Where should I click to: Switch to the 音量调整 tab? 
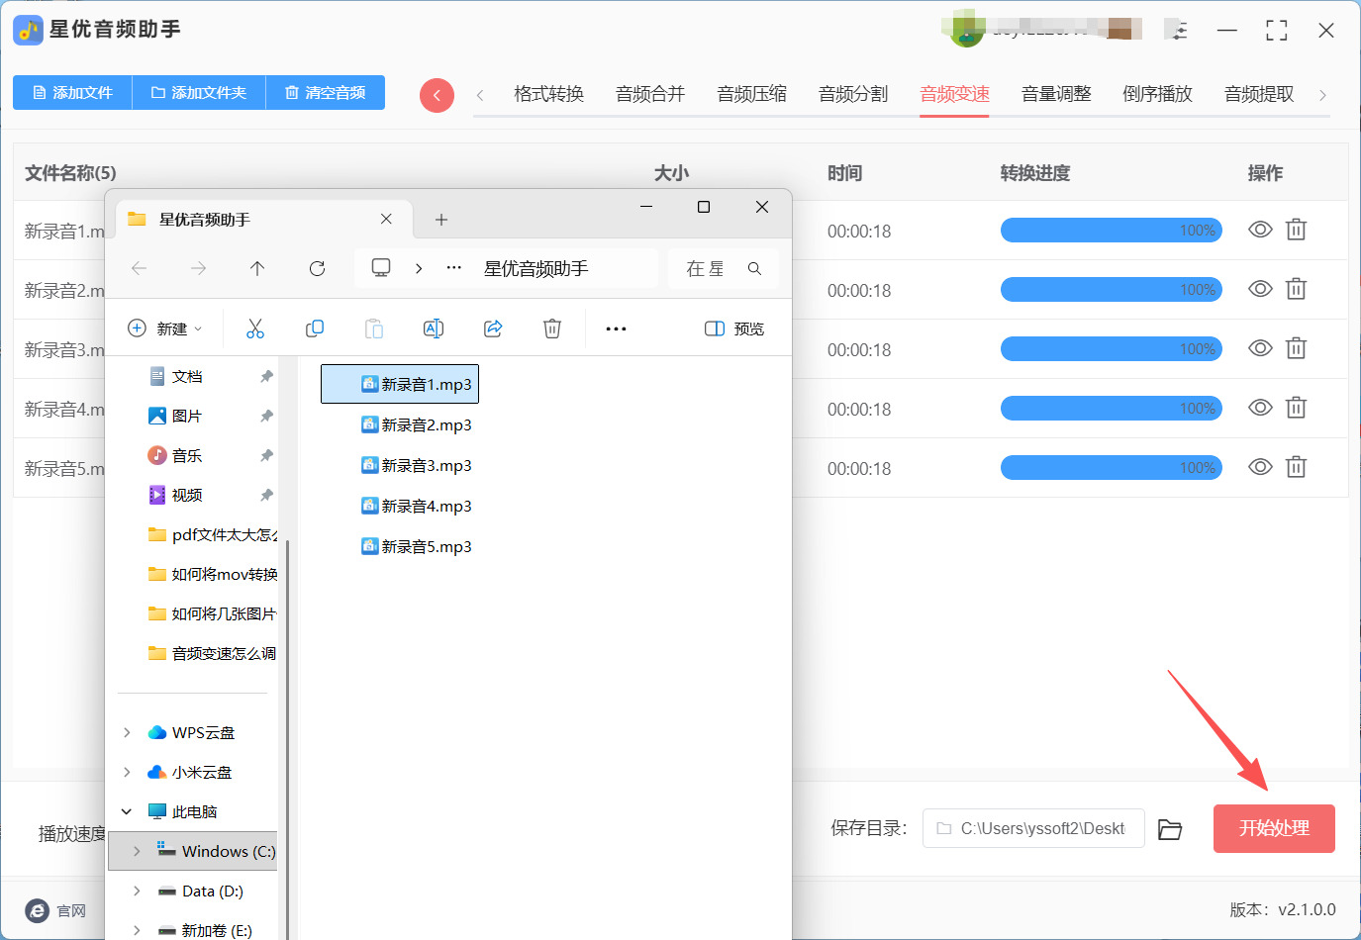[1056, 94]
